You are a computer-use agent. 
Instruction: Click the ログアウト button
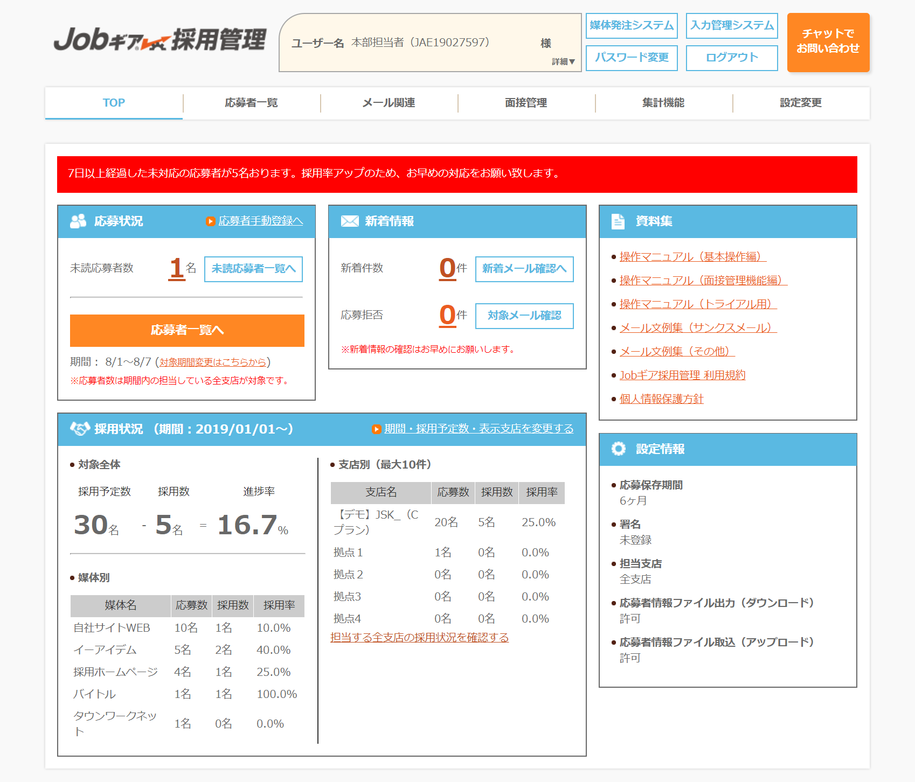click(731, 58)
